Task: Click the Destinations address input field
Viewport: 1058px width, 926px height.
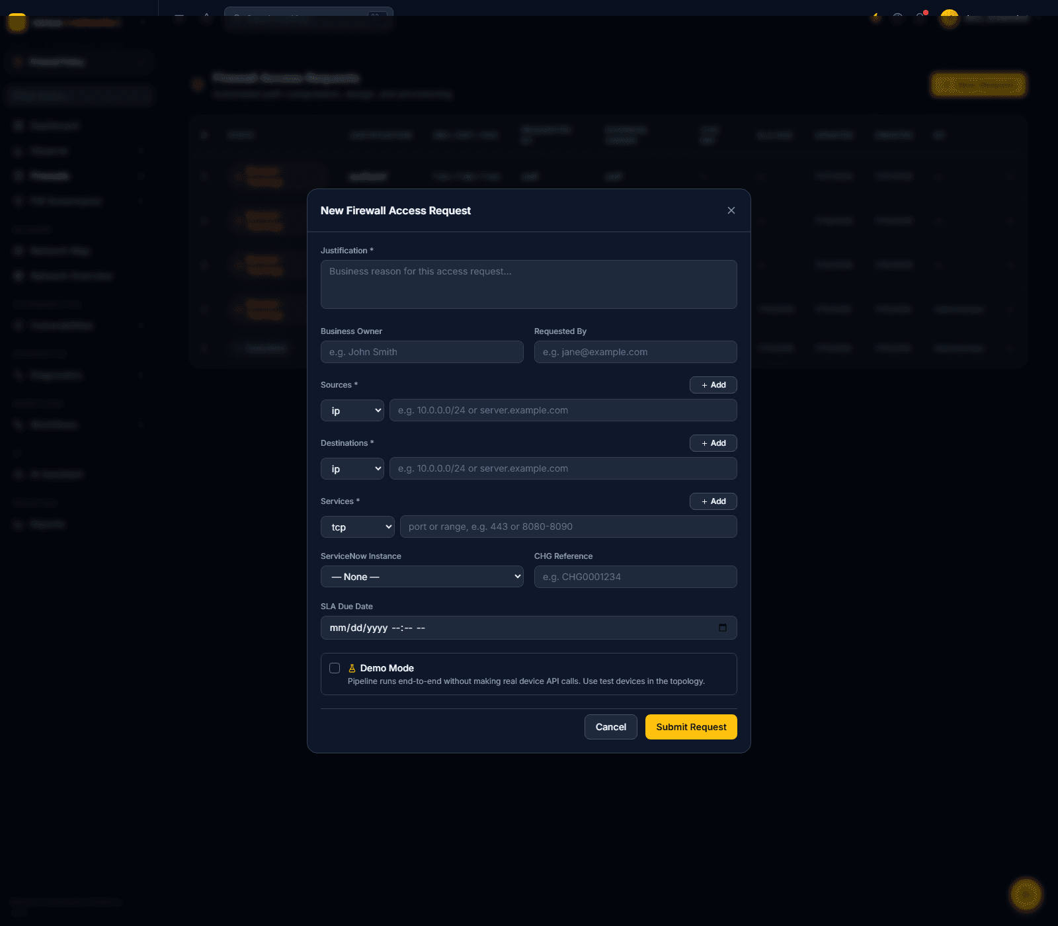Action: click(563, 468)
